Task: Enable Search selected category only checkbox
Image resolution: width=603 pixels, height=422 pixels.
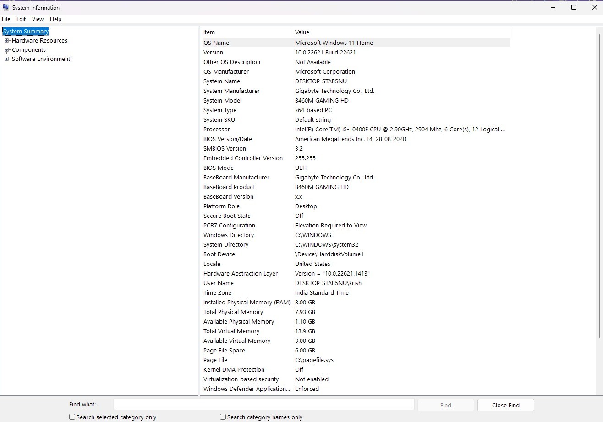Action: (72, 417)
